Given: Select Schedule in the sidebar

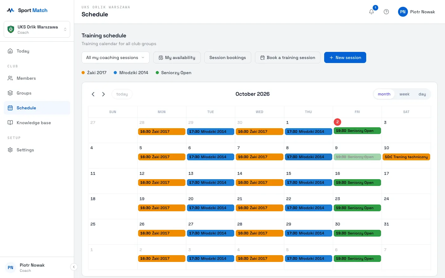Looking at the screenshot, I should point(37,108).
